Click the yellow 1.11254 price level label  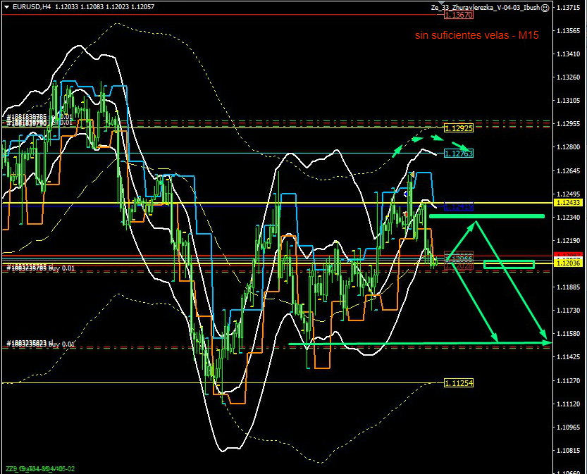pos(459,382)
